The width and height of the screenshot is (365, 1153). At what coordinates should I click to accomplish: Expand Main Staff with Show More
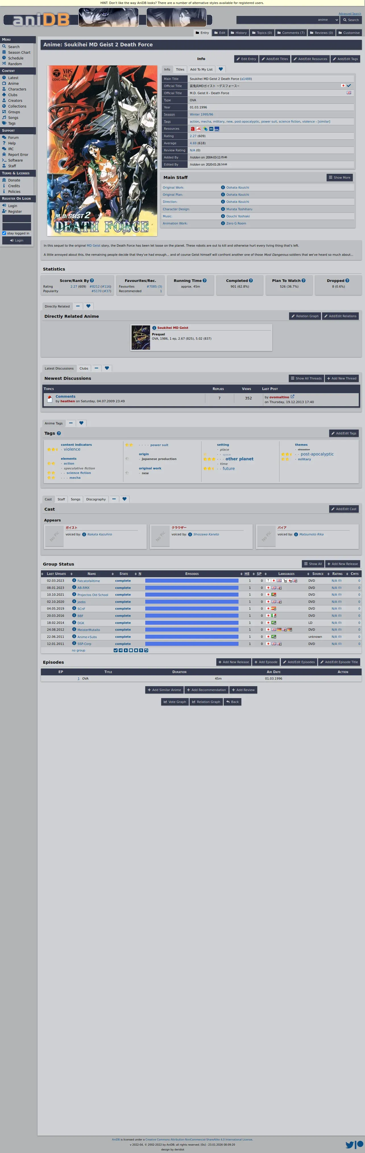tap(339, 178)
